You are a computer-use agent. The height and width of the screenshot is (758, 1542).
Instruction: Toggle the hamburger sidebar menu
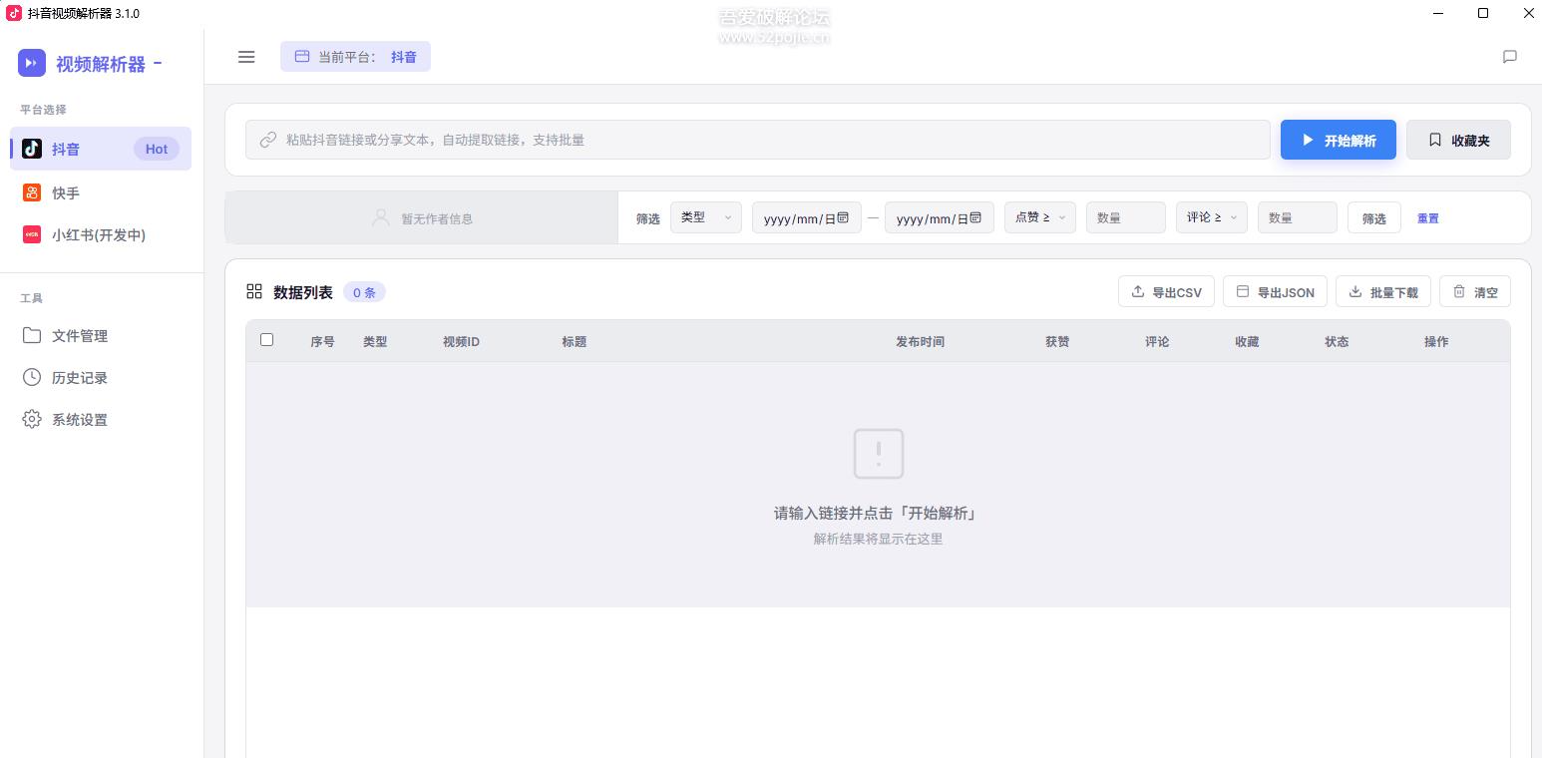(x=246, y=57)
